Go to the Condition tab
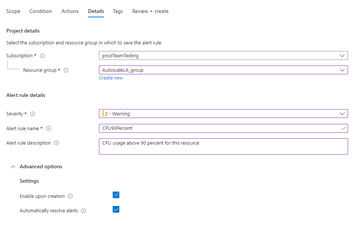This screenshot has width=361, height=240. click(x=41, y=11)
